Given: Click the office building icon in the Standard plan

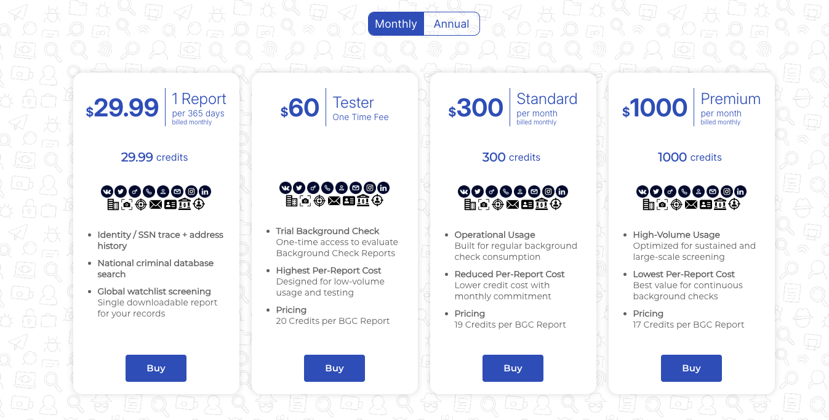Looking at the screenshot, I should (470, 204).
